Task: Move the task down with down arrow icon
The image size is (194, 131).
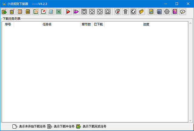Action: click(100, 12)
